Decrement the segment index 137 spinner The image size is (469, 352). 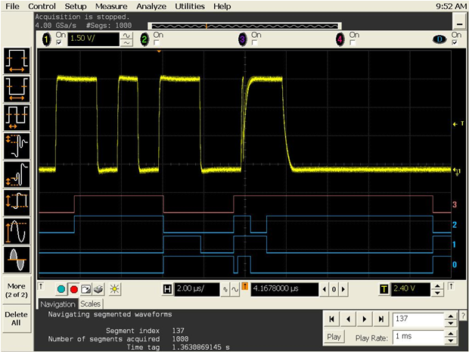(450, 322)
